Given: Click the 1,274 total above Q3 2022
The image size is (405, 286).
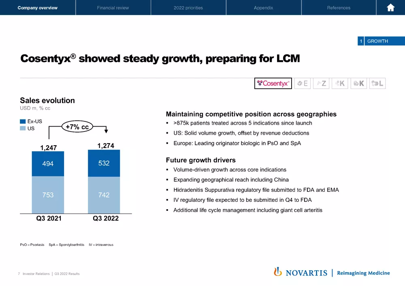Looking at the screenshot, I should [x=106, y=146].
